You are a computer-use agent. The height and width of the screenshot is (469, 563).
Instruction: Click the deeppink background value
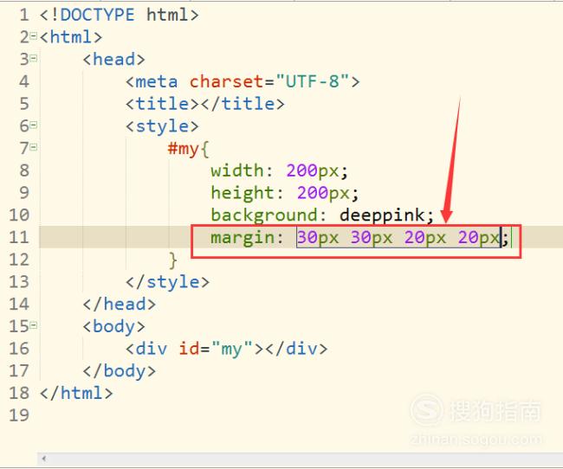click(382, 215)
